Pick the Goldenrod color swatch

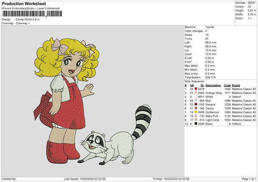tap(196, 112)
